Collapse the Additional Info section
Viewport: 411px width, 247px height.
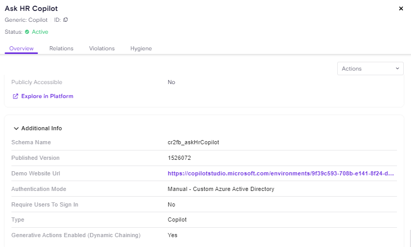pyautogui.click(x=17, y=128)
